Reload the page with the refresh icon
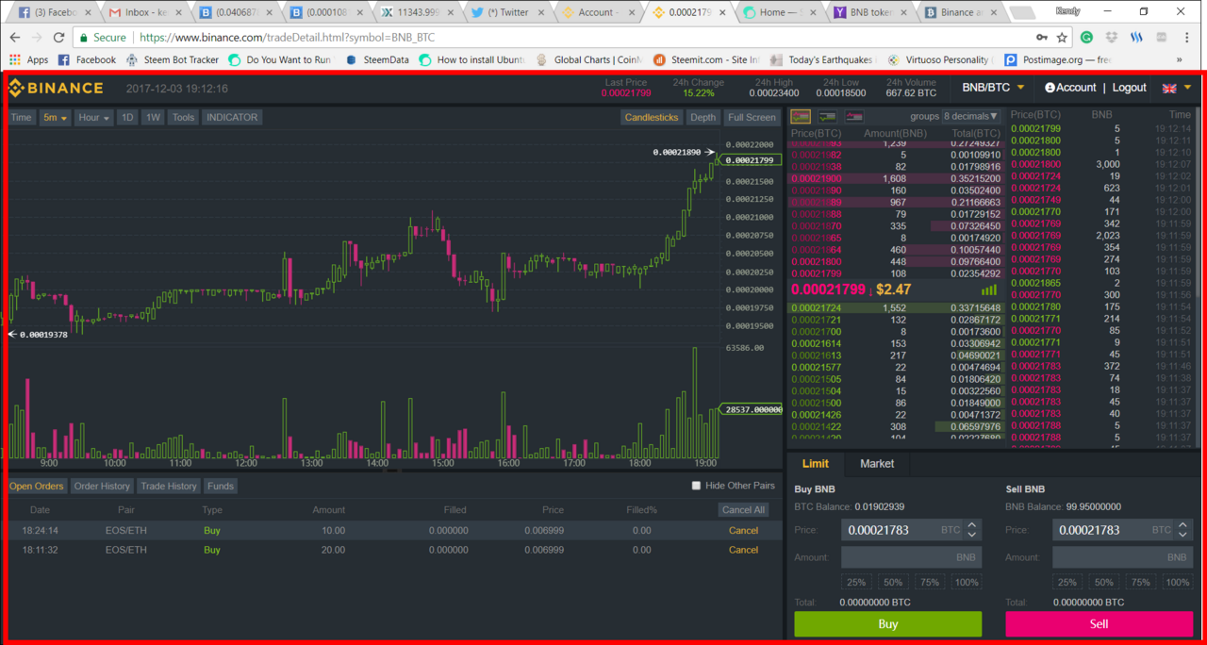This screenshot has width=1207, height=645. click(x=58, y=38)
